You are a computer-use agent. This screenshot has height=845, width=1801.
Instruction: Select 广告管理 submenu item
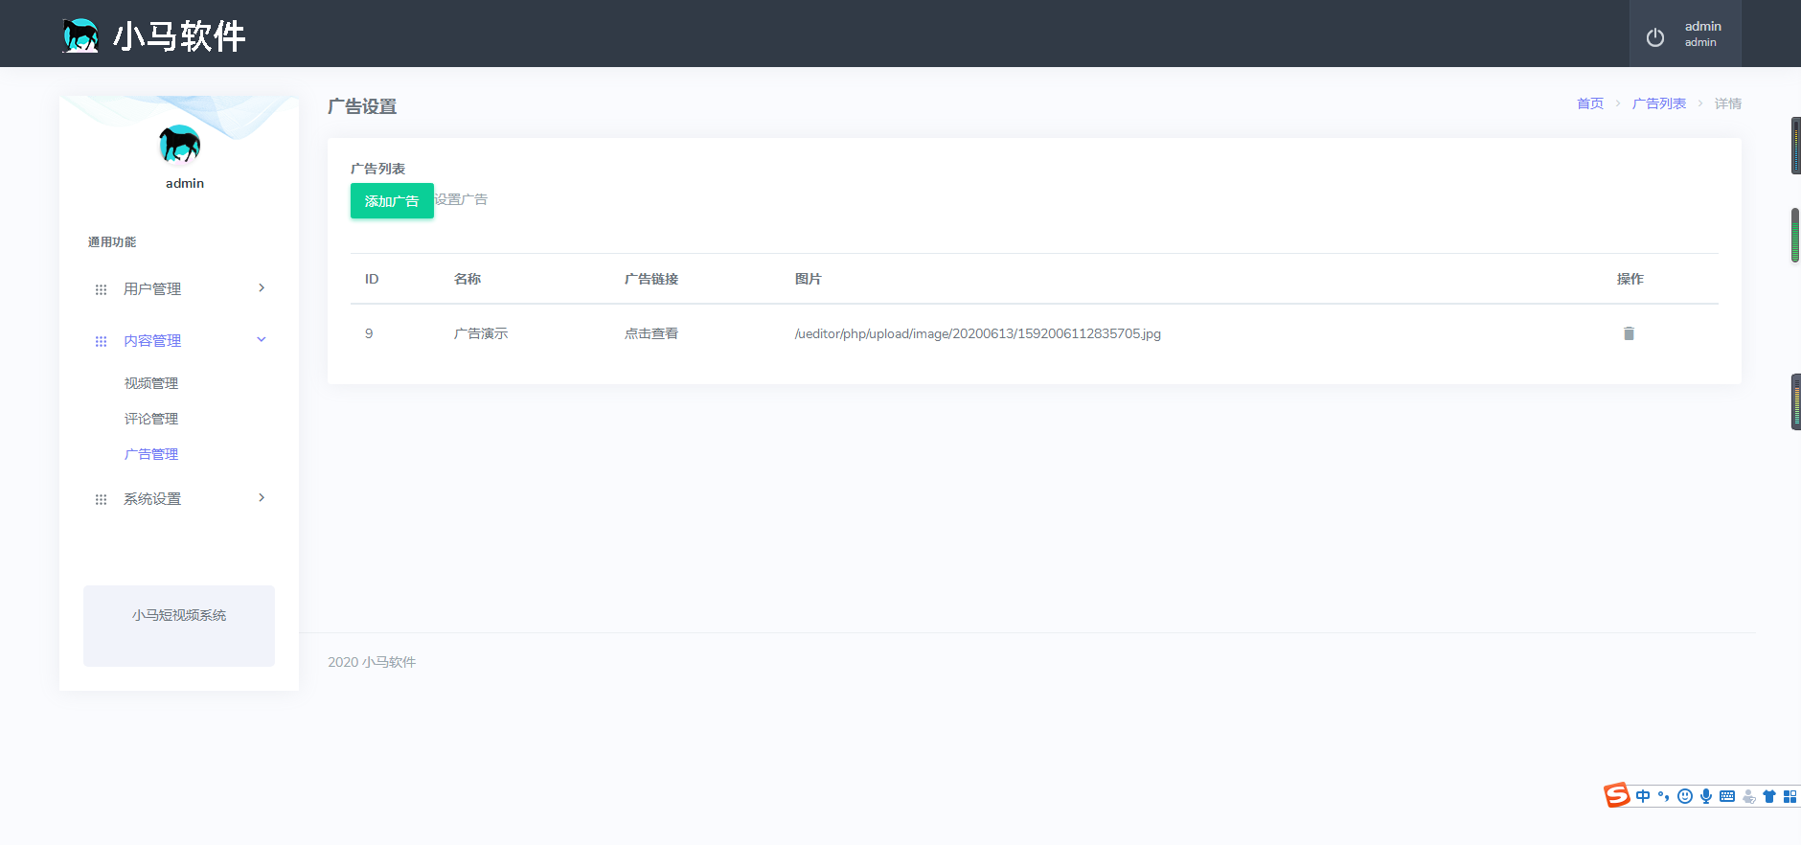pos(151,454)
